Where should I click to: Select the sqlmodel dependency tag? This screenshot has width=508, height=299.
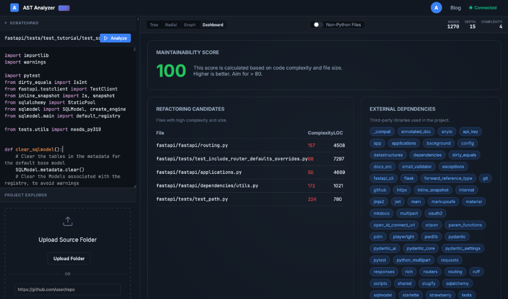[382, 295]
